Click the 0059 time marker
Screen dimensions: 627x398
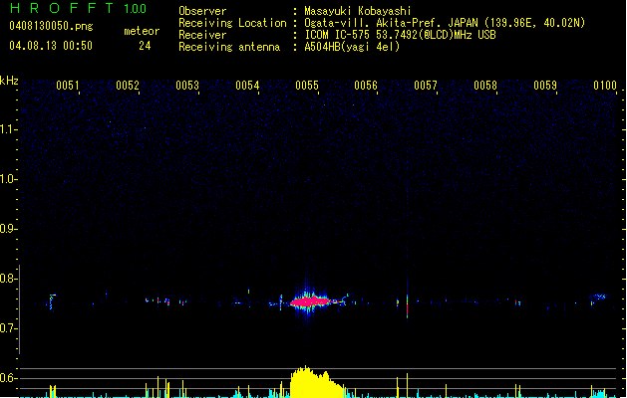click(545, 85)
